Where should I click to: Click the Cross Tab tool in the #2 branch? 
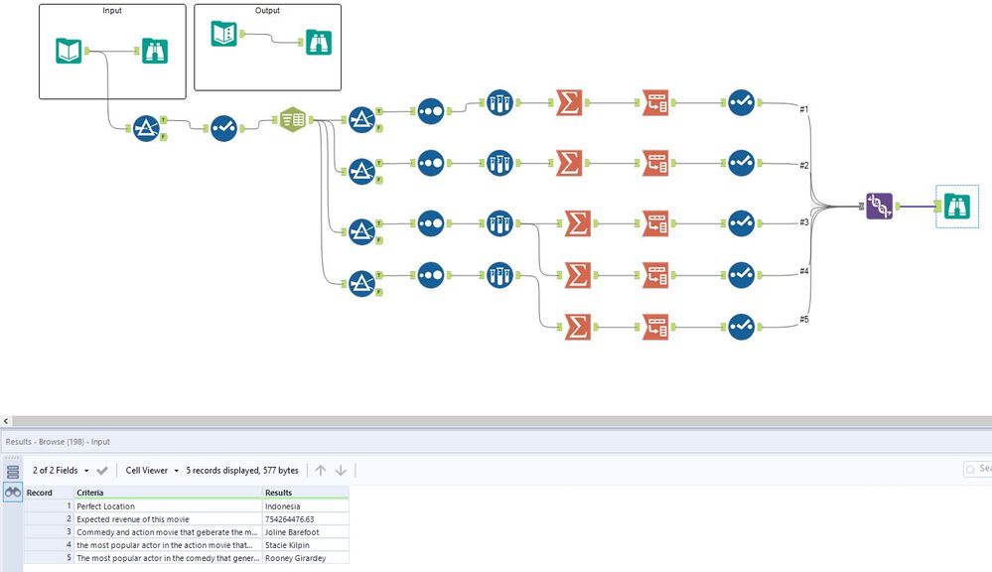pos(655,163)
